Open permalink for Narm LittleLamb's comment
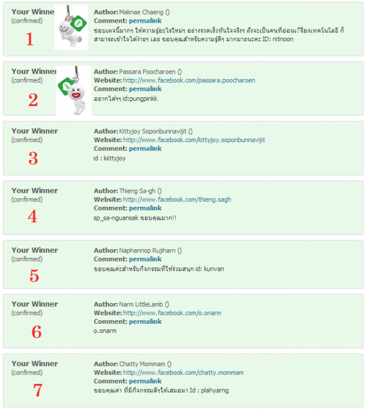 [x=146, y=321]
